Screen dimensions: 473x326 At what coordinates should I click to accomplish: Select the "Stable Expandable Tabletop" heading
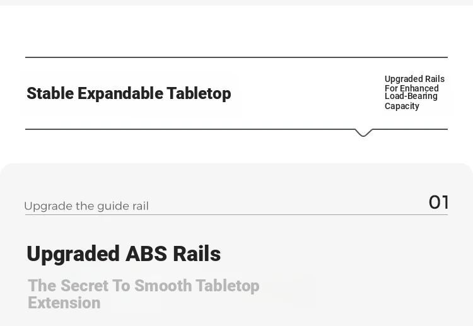(x=129, y=93)
